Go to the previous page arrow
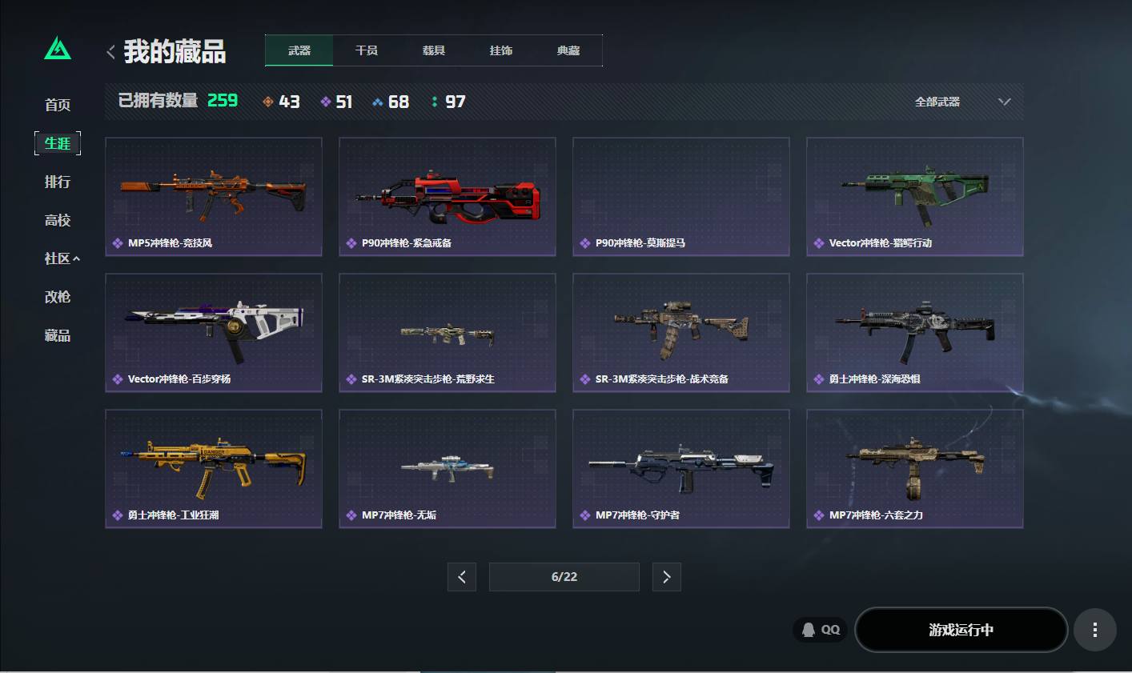The image size is (1132, 673). (x=462, y=577)
